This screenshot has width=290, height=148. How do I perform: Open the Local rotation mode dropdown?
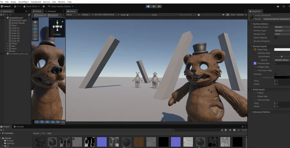pyautogui.click(x=53, y=15)
